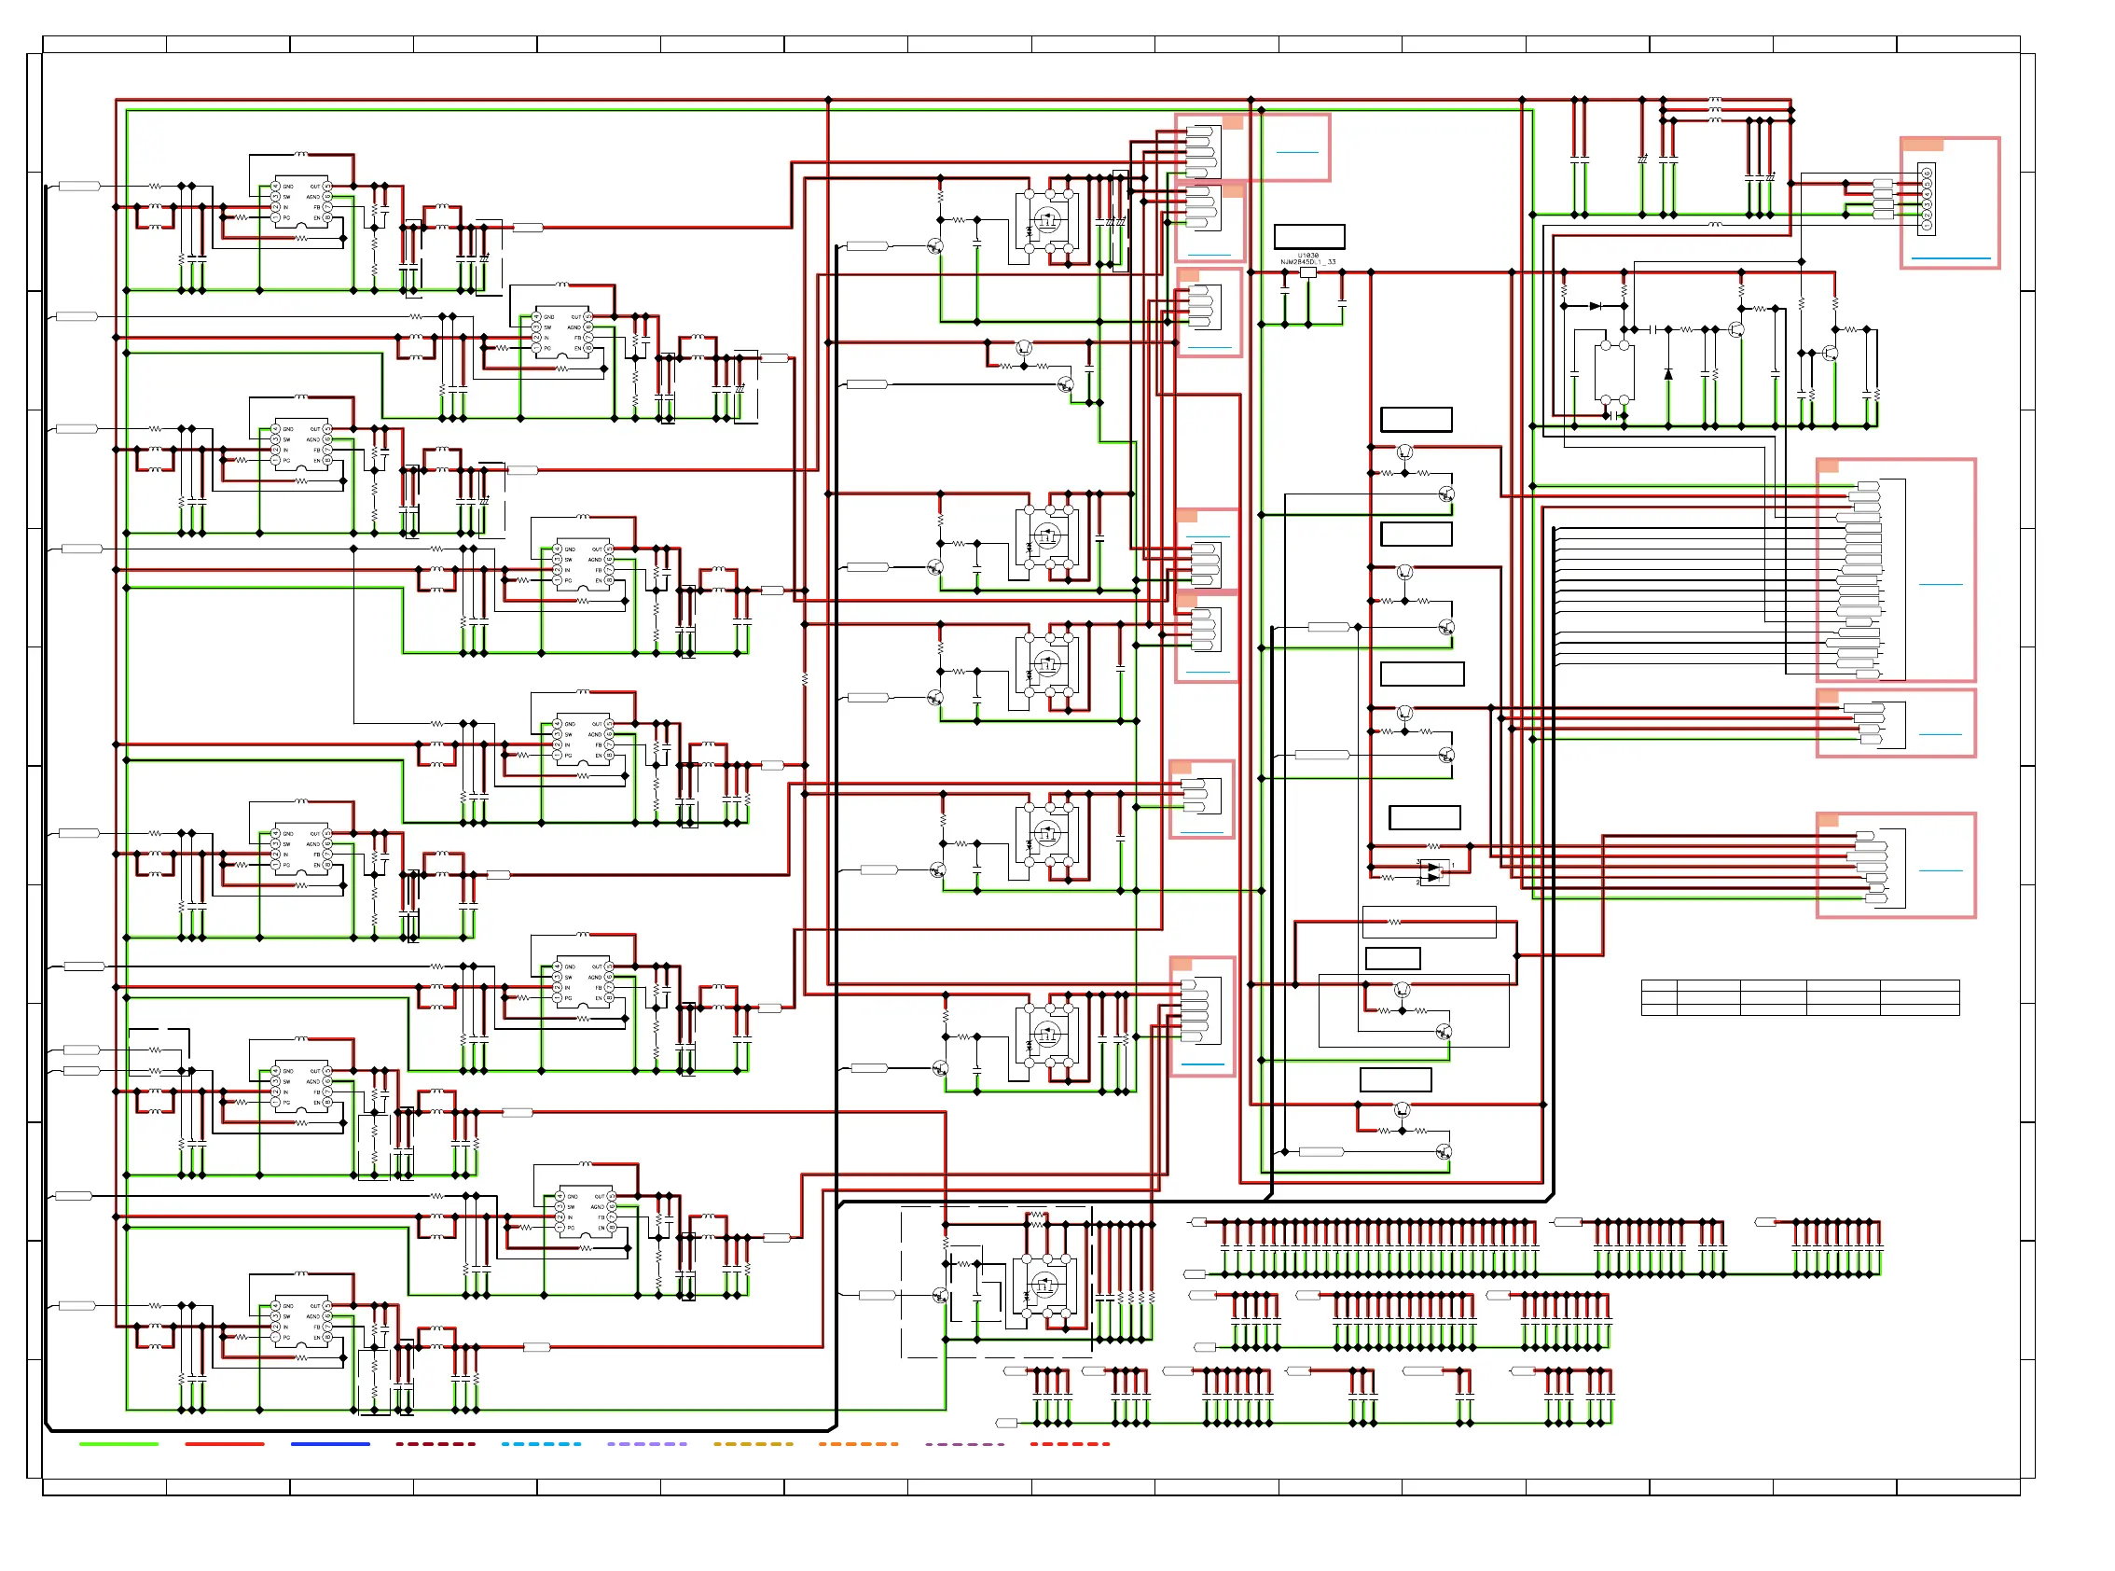Click the horizontal diode symbol near top right
Screen dimensions: 2115x1571
1595,306
